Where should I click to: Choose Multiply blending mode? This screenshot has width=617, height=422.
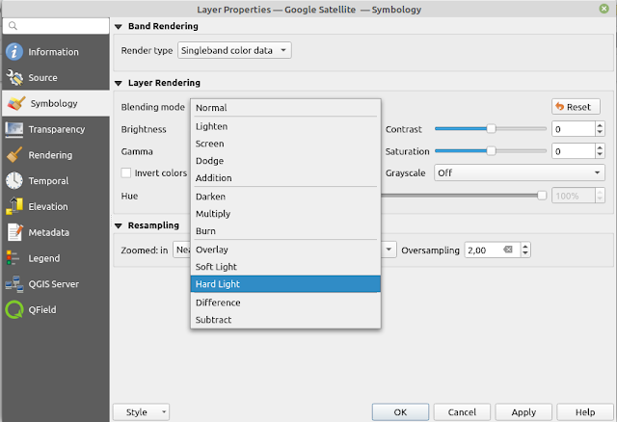coord(285,214)
